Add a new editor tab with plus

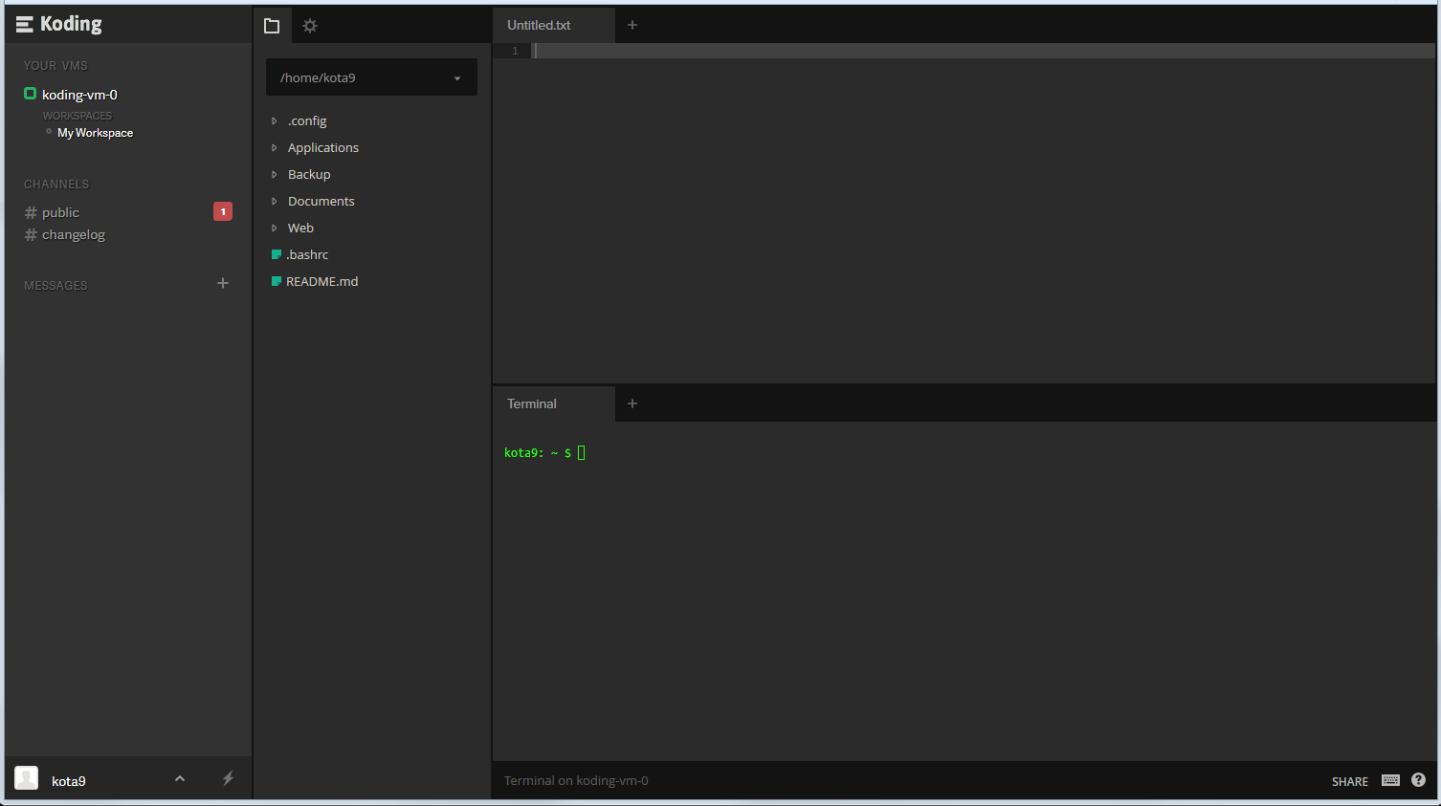[632, 25]
